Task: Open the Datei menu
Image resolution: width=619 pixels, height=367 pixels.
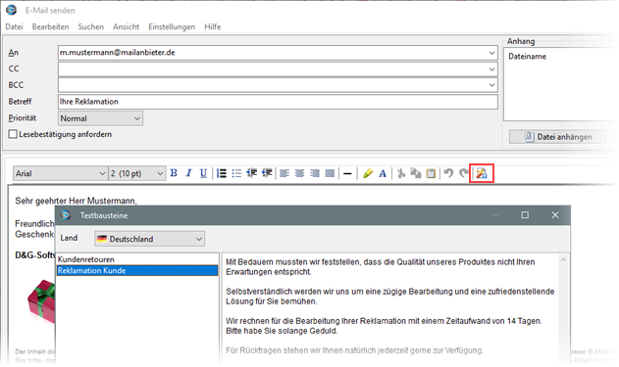Action: (x=14, y=26)
